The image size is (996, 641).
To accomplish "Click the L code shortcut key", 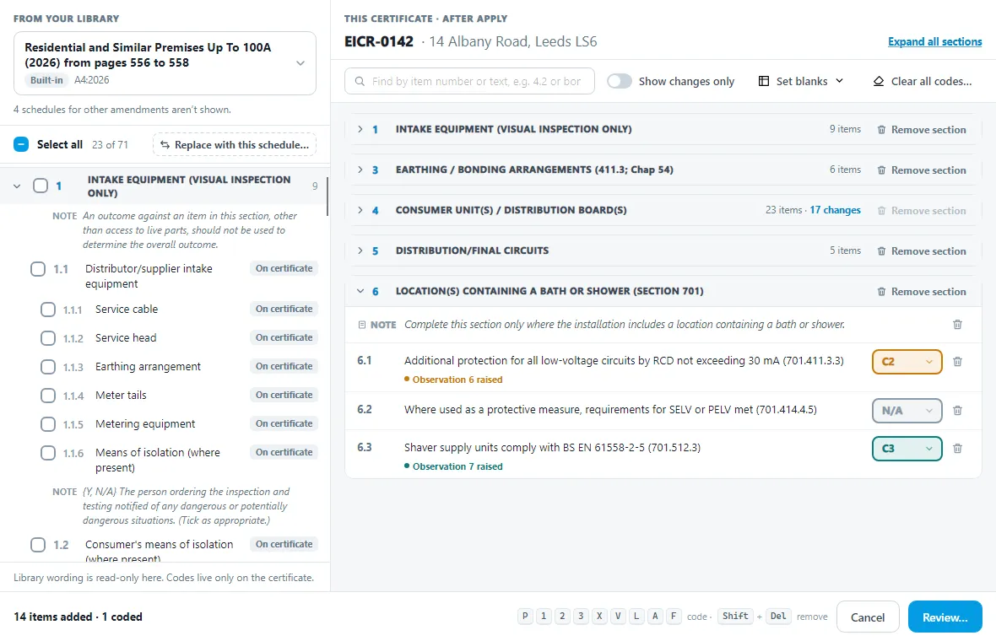I will [636, 617].
